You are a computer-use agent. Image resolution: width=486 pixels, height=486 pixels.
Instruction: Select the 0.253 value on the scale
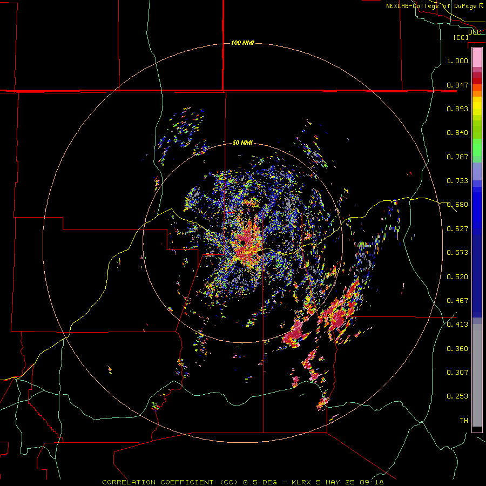point(457,396)
